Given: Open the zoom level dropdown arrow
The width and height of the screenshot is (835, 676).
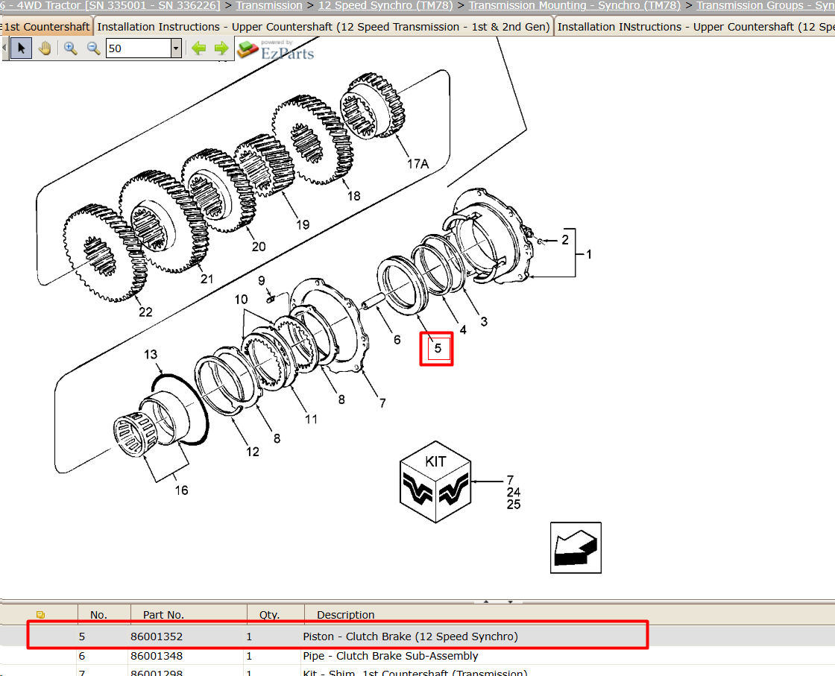Looking at the screenshot, I should tap(176, 48).
